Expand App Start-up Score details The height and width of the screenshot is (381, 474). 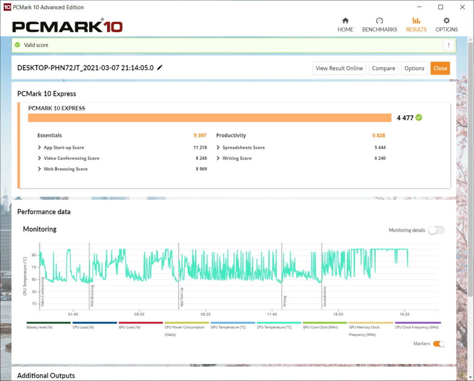pos(39,147)
